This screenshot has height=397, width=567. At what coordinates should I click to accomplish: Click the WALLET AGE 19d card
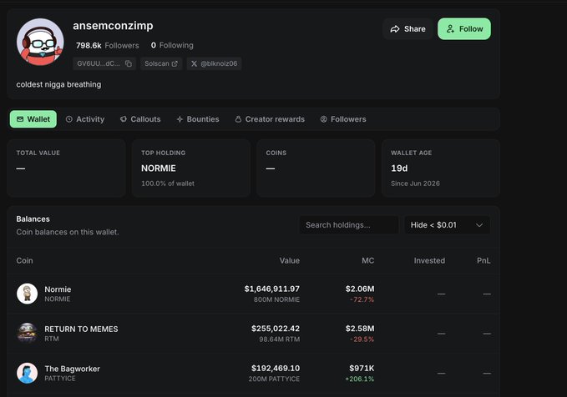(441, 168)
